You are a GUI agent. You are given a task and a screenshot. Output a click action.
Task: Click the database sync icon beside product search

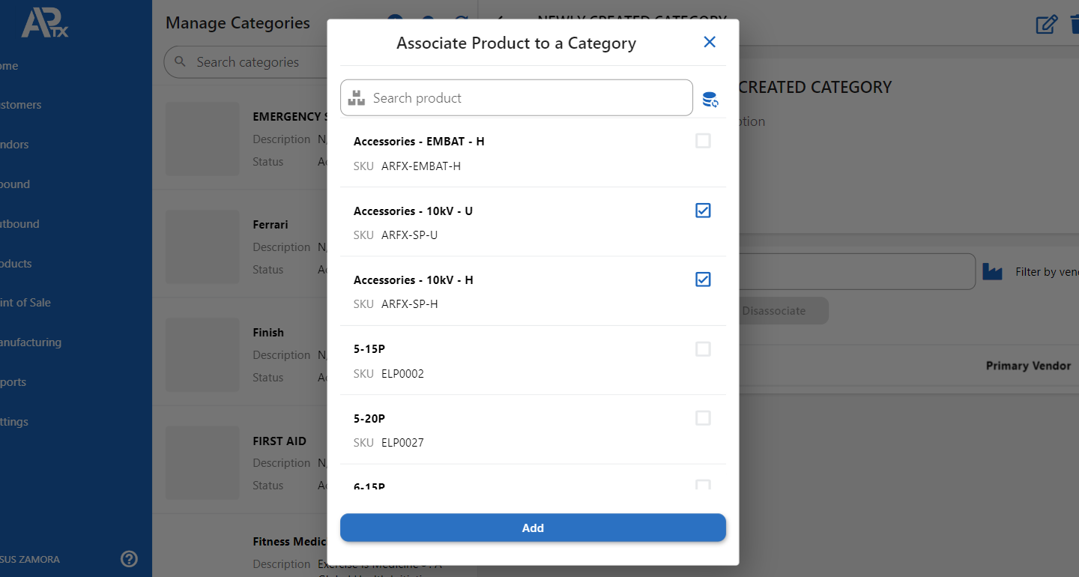[x=710, y=99]
